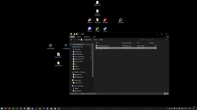Image resolution: width=197 pixels, height=110 pixels.
Task: Select the steve_temp desktop file
Action: pyautogui.click(x=58, y=55)
